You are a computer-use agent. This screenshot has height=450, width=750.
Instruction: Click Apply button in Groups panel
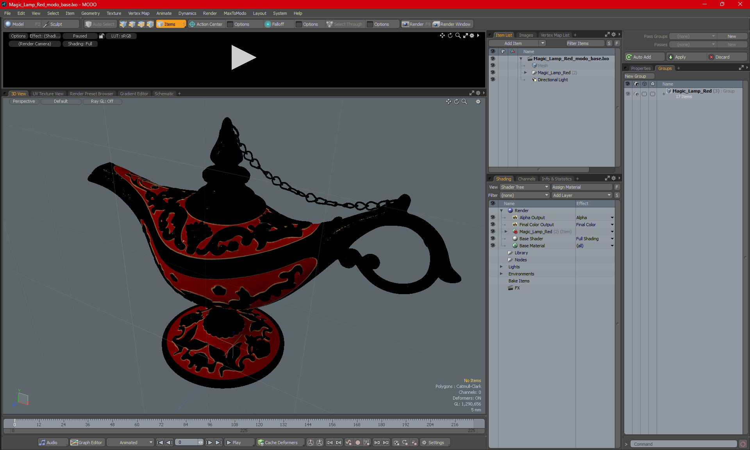[x=686, y=57]
